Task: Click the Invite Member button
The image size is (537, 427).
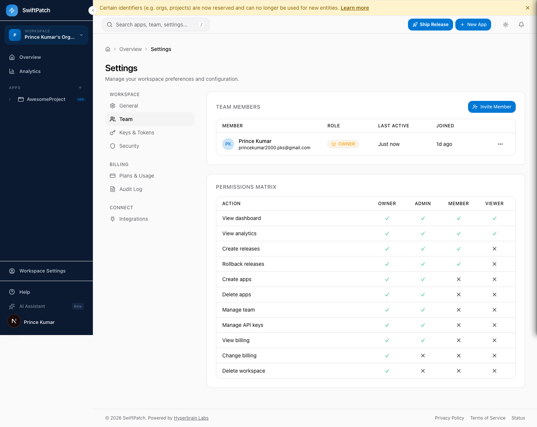Action: coord(492,107)
